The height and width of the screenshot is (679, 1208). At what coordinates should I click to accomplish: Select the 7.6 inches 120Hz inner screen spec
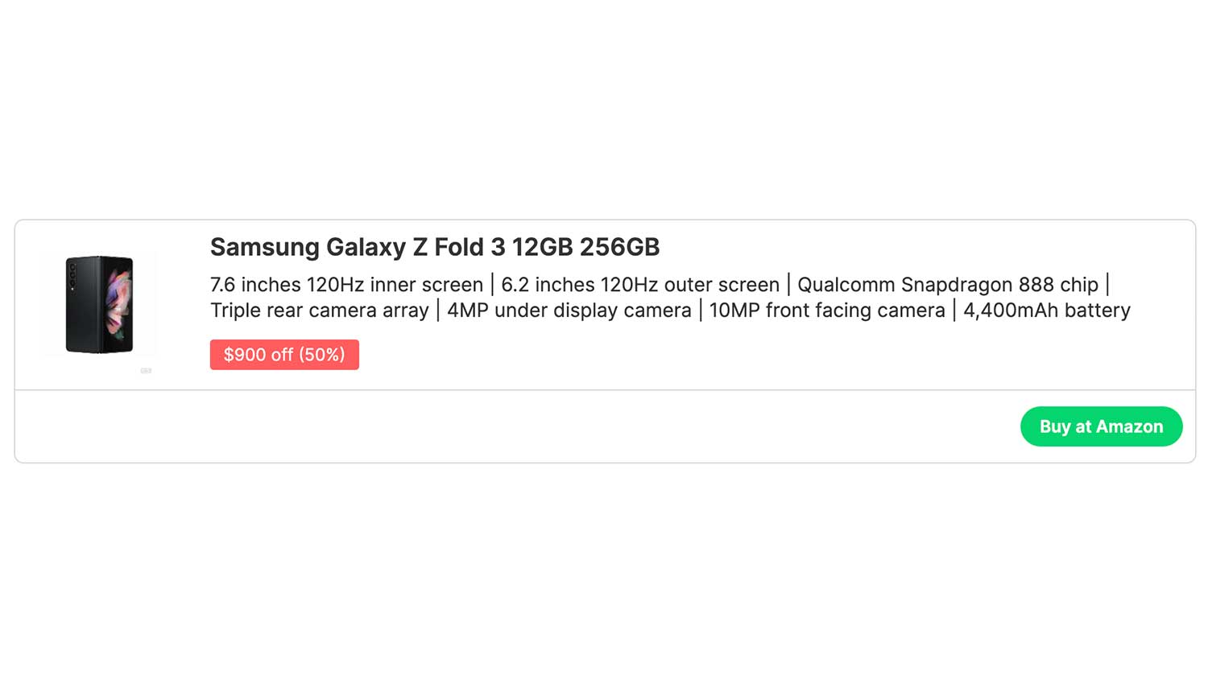coord(346,285)
